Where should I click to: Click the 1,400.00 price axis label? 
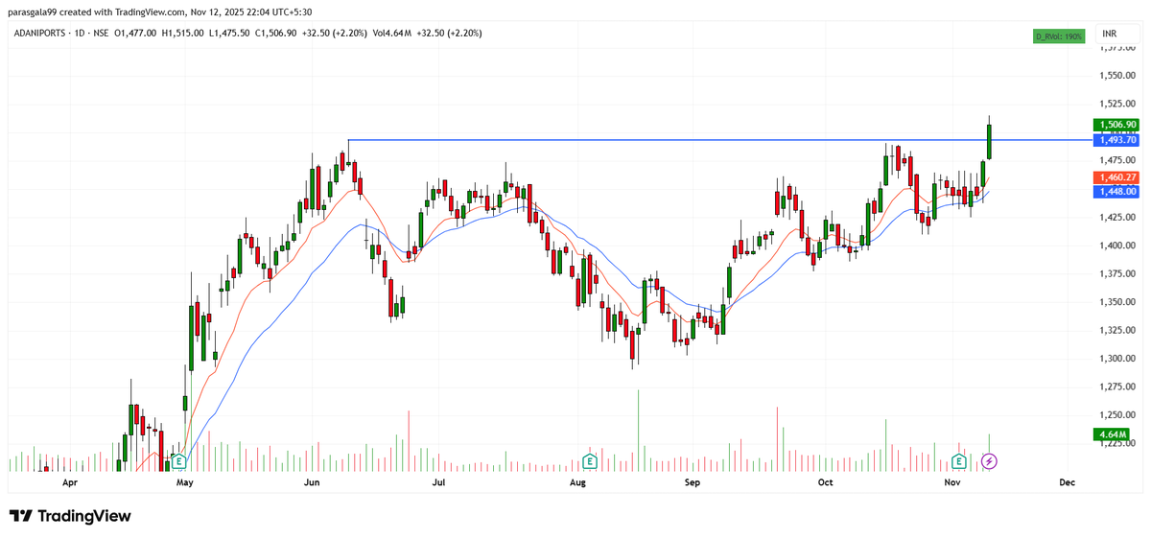click(x=1118, y=246)
